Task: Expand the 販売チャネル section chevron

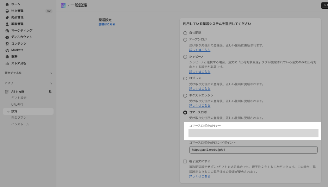Action: pos(51,73)
